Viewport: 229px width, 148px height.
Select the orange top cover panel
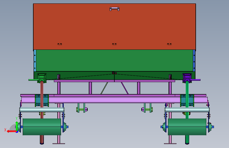115,27
